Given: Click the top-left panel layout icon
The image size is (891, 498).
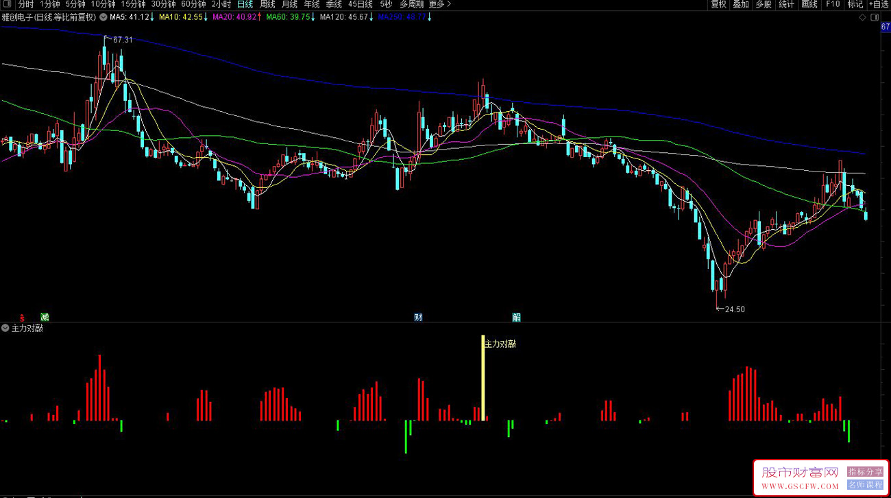Looking at the screenshot, I should [x=8, y=4].
